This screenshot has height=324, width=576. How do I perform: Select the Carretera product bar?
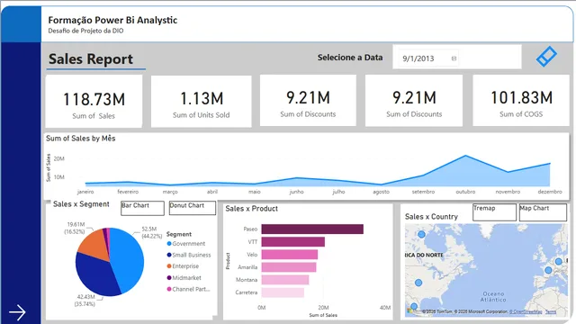283,292
